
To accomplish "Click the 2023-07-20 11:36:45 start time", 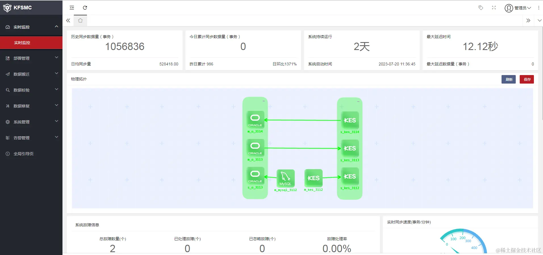I will [x=397, y=64].
